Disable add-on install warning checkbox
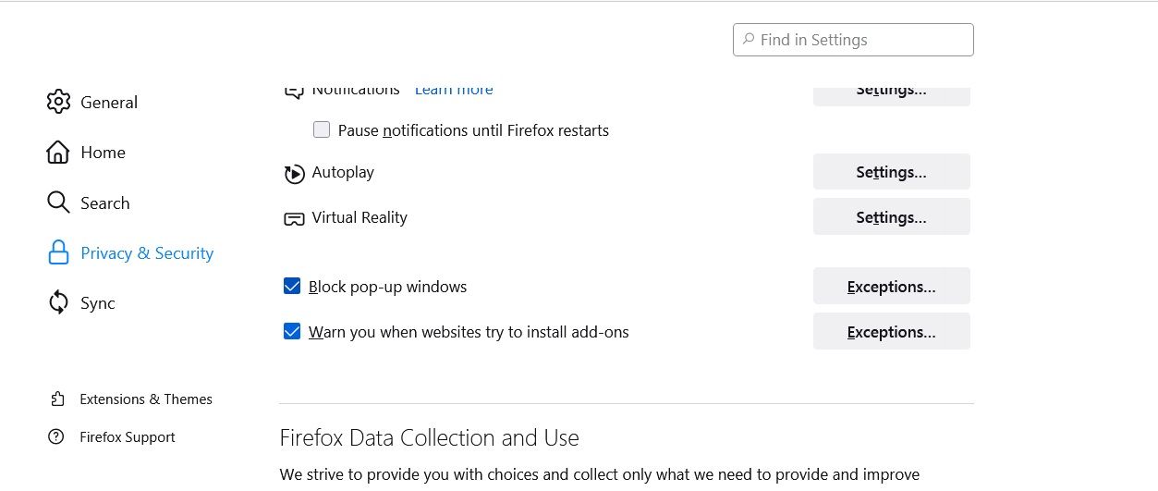Viewport: 1158px width, 491px height. (x=292, y=332)
